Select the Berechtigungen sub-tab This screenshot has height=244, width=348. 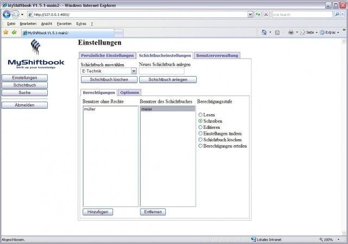99,92
